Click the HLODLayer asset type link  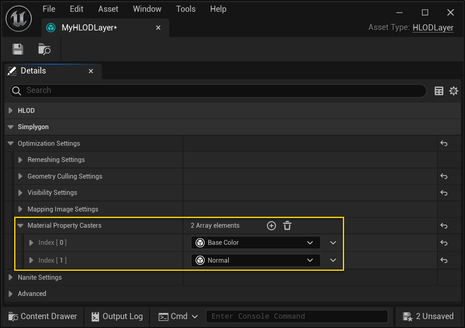tap(433, 28)
